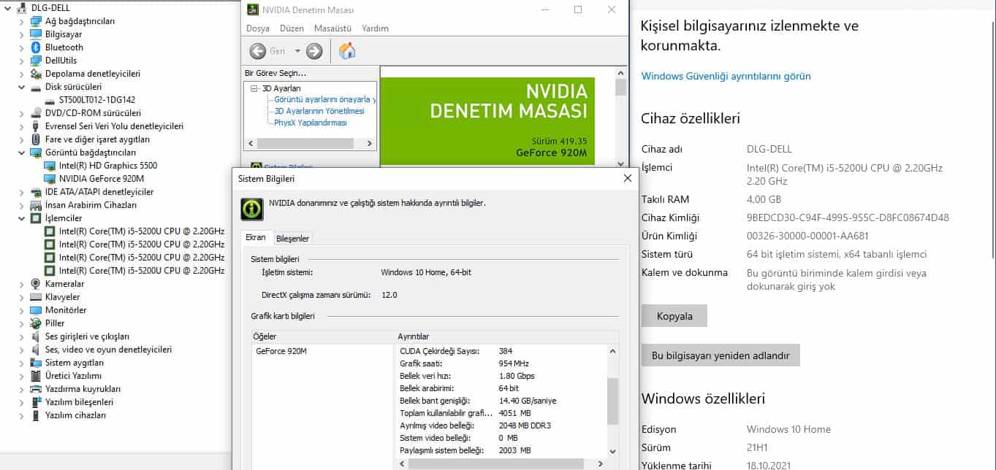Screen dimensions: 996x470
Task: Collapse the DLG-DELL root node
Action: (x=8, y=8)
